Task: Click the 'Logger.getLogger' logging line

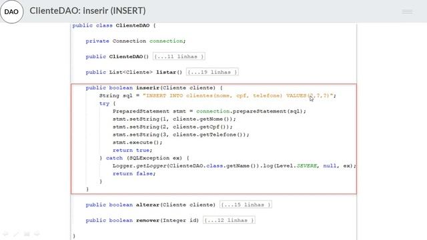Action: click(234, 166)
